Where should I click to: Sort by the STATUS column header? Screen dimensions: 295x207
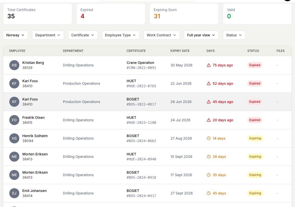coord(253,51)
